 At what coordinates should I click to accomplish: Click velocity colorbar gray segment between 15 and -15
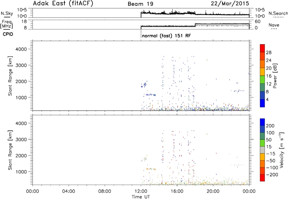tap(262, 150)
